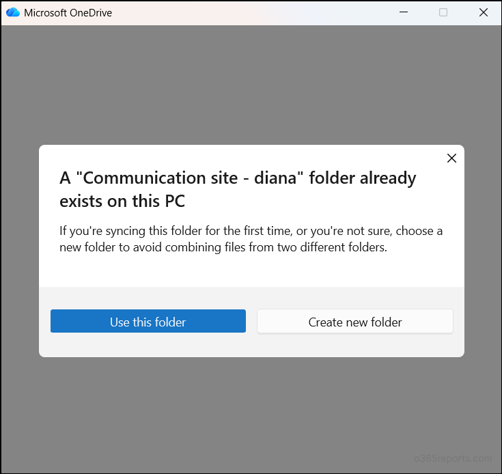Minimize the Microsoft OneDrive window
Screen dimensions: 502x474
(x=404, y=12)
